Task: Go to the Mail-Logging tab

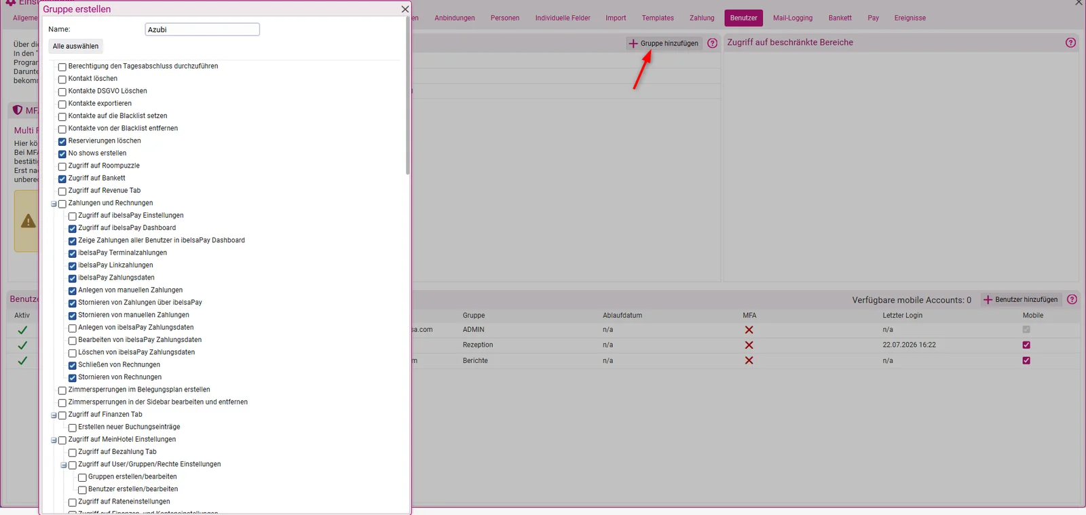Action: pyautogui.click(x=793, y=18)
